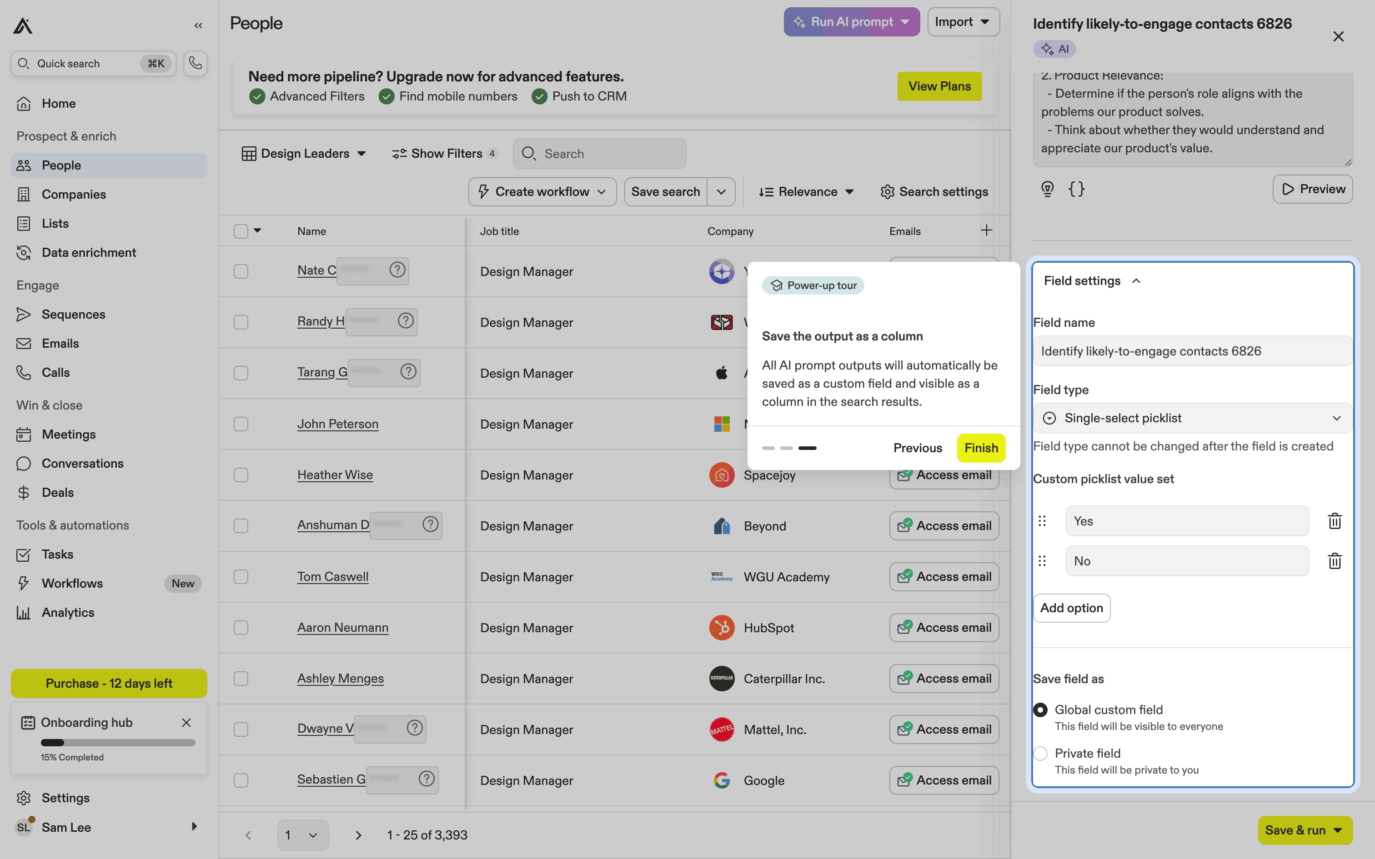
Task: Select the Private field radio option
Action: [1040, 754]
